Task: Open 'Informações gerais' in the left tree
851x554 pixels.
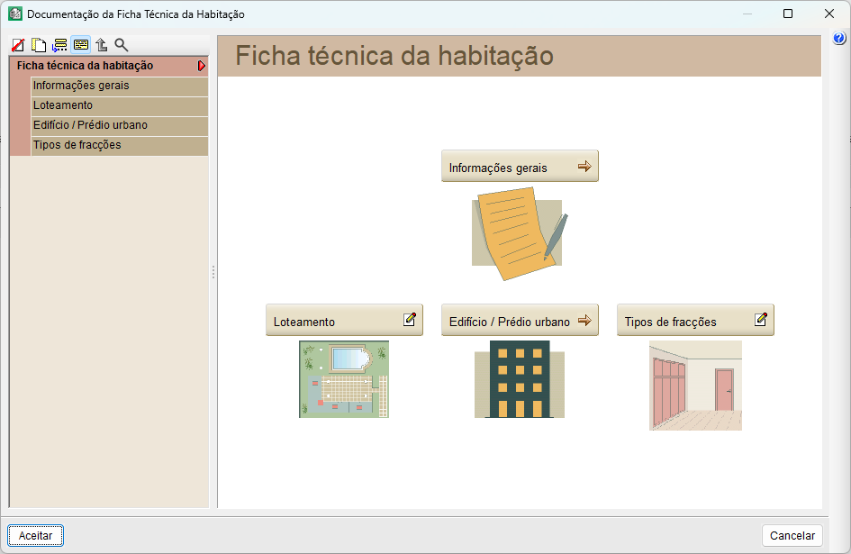Action: click(120, 86)
